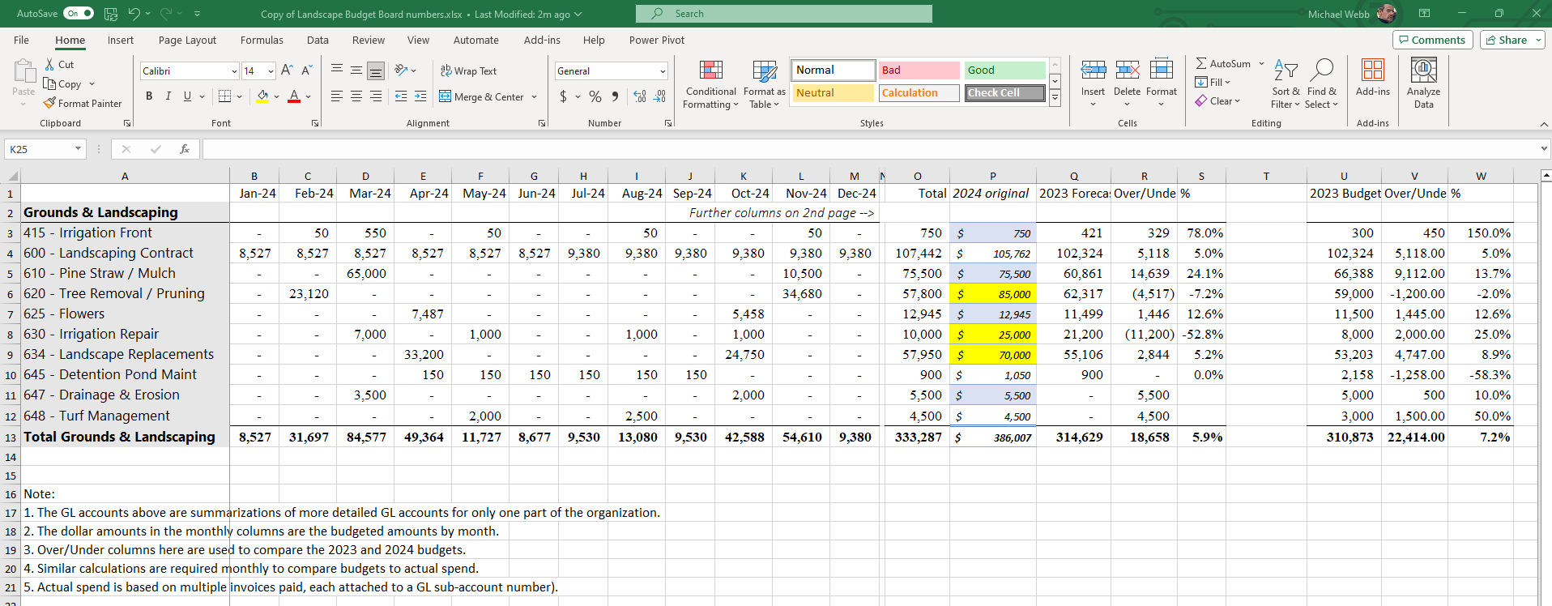
Task: Select the Format Painter tool
Action: pos(83,104)
